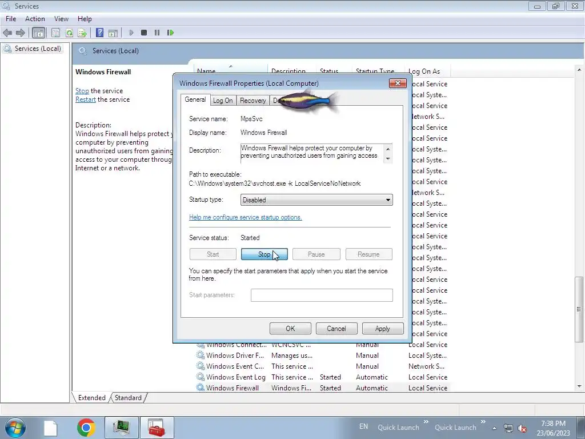The height and width of the screenshot is (439, 585).
Task: Show hidden tray icons arrow
Action: click(x=494, y=428)
